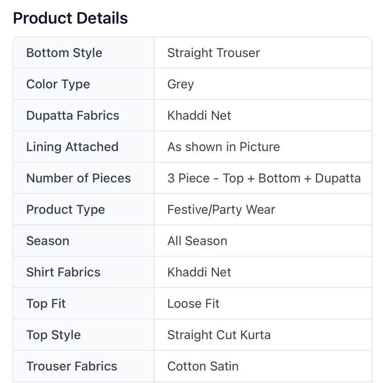Select the Color Type label
This screenshot has width=385, height=383.
[x=58, y=84]
